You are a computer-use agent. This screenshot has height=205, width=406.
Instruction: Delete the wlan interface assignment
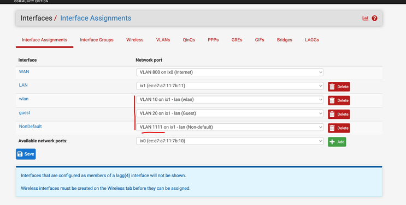(339, 100)
